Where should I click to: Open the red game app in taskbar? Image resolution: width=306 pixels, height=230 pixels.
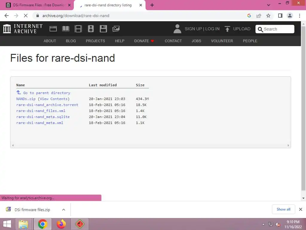[79, 224]
